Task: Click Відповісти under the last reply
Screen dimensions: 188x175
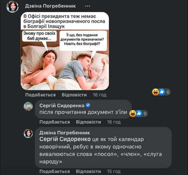Action: click(88, 171)
